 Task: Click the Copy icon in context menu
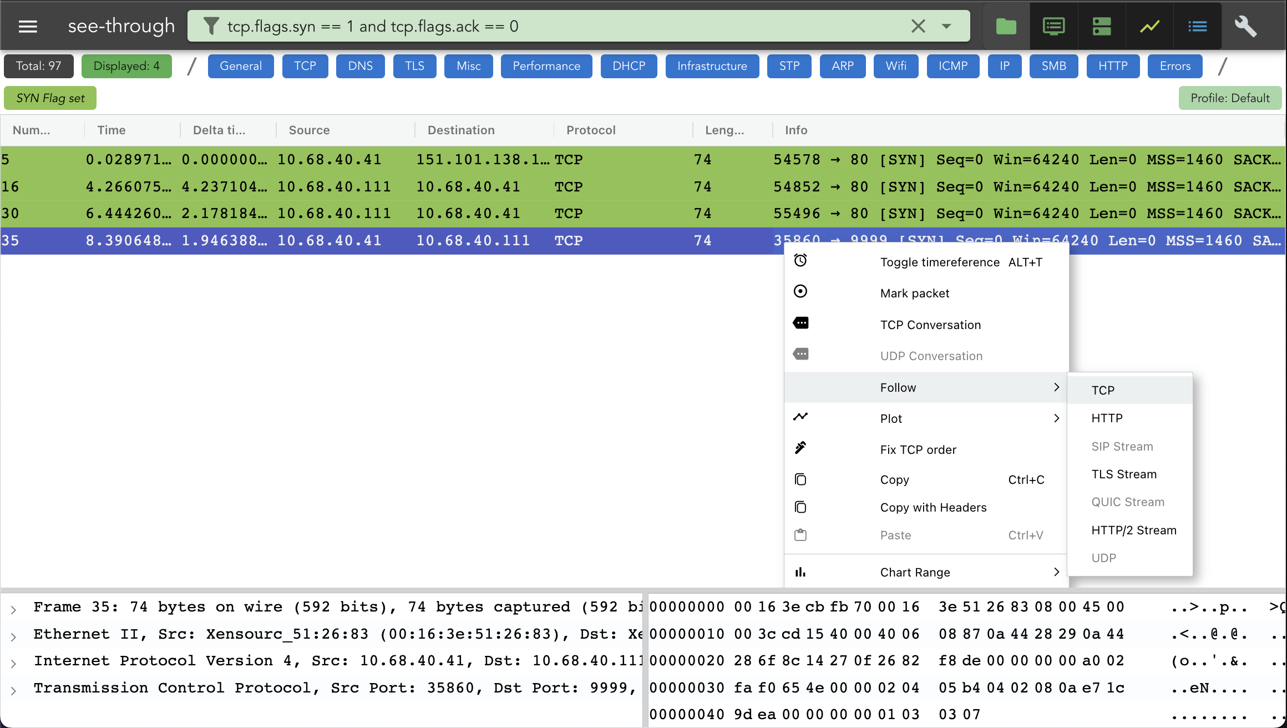point(800,479)
